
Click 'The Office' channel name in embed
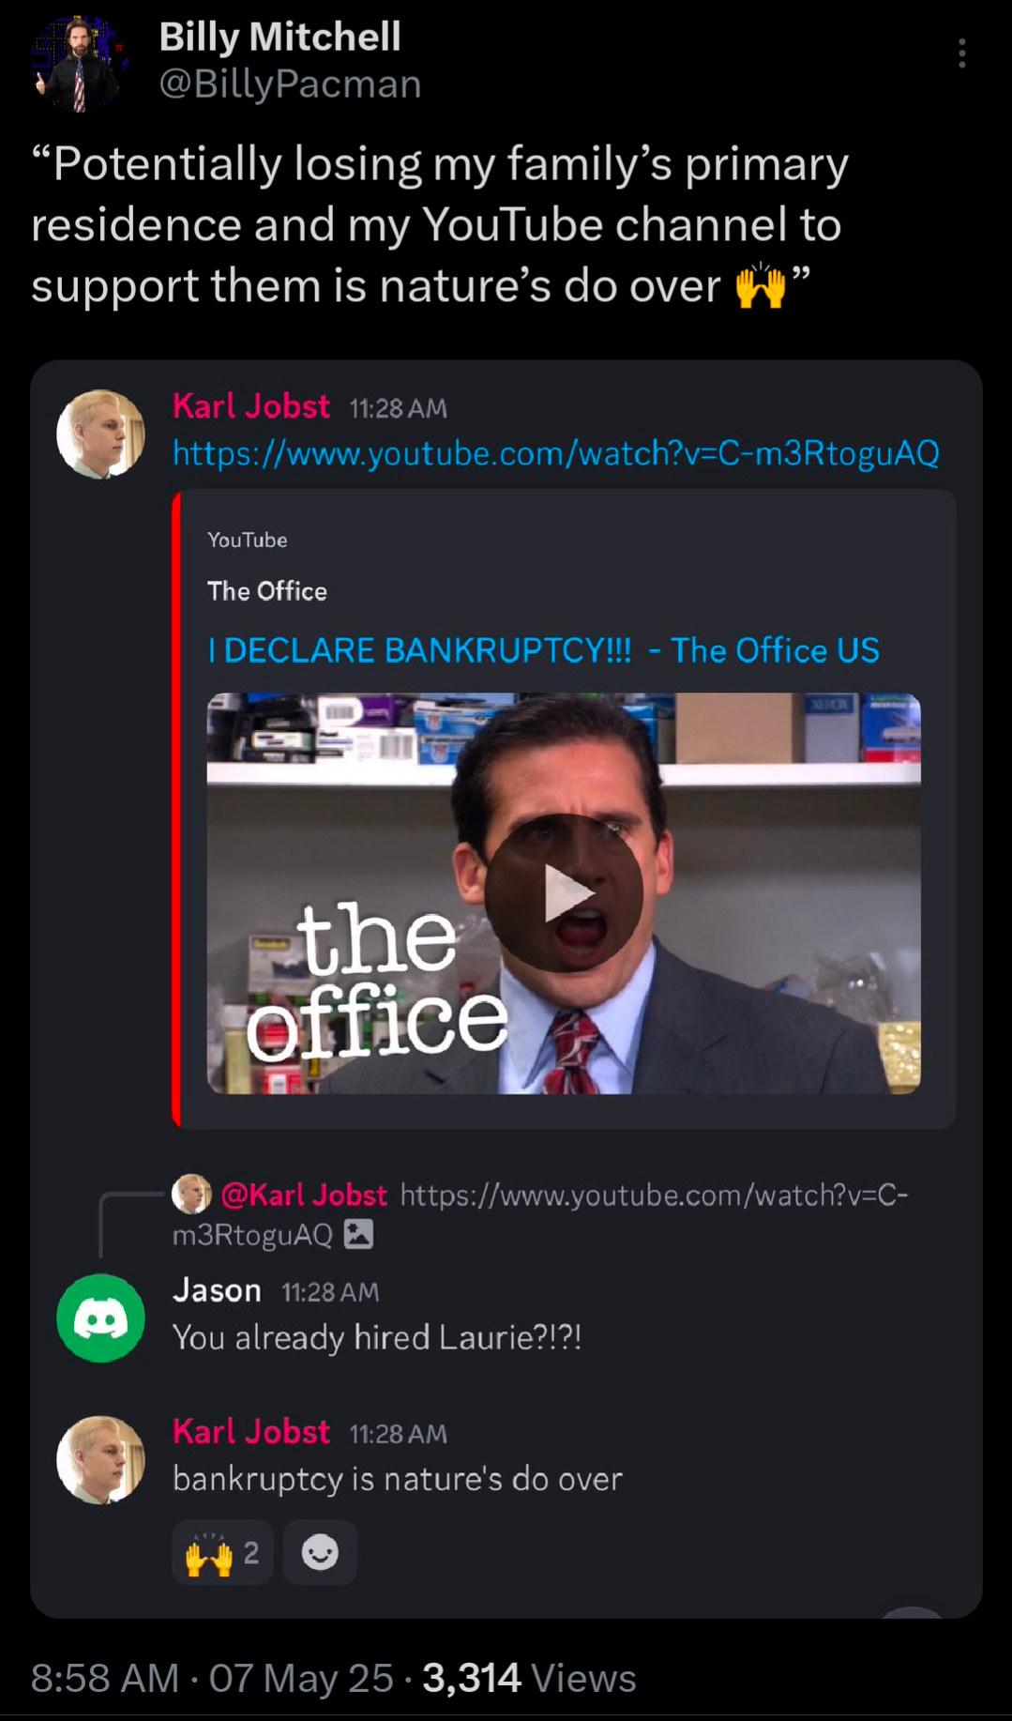point(267,591)
